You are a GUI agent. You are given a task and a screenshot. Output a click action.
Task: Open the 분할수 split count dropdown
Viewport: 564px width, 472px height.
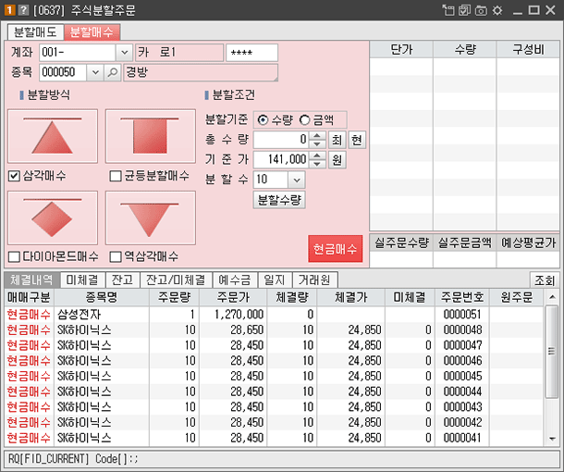pyautogui.click(x=297, y=180)
